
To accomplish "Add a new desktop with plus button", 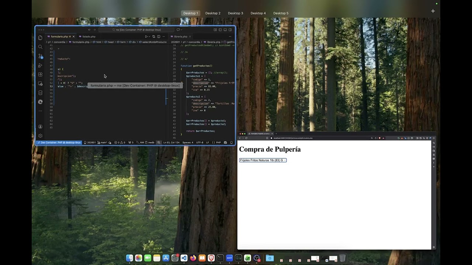I will click(433, 11).
